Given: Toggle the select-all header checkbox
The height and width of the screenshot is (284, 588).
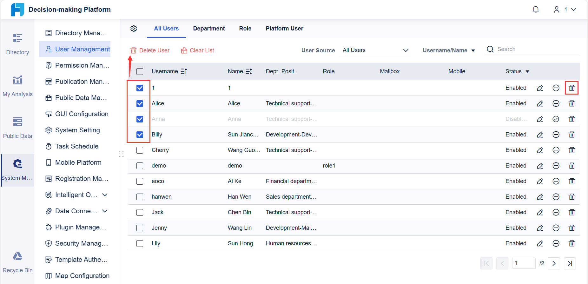Looking at the screenshot, I should [x=140, y=71].
